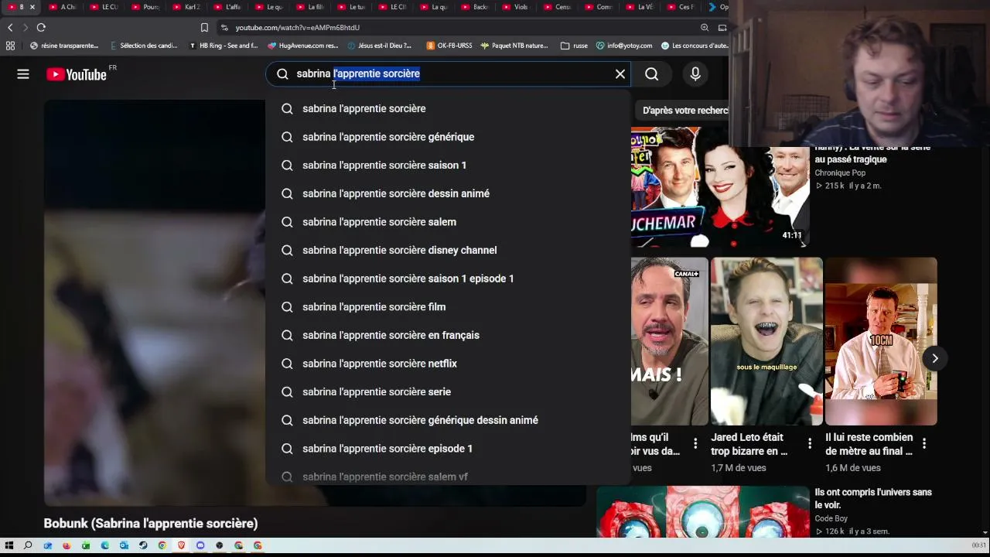Switch to the 'La fill' tab

coord(310,7)
